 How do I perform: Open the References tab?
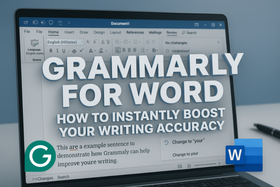(135, 32)
